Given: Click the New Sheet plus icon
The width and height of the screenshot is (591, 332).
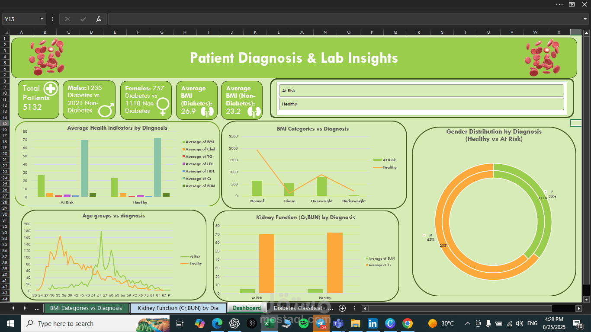Looking at the screenshot, I should pos(342,308).
